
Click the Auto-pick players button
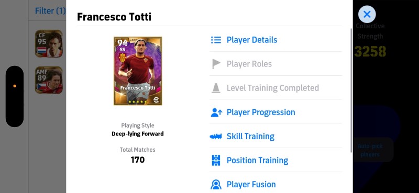tap(370, 150)
